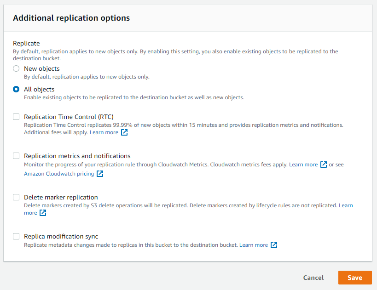Open Learn more for Replica modification sync

254,245
